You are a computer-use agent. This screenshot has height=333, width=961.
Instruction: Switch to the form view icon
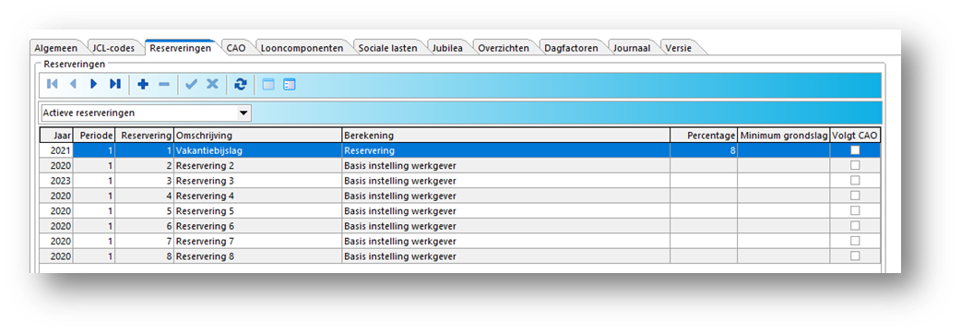(290, 85)
